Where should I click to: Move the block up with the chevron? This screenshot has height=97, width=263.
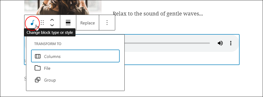(x=52, y=20)
